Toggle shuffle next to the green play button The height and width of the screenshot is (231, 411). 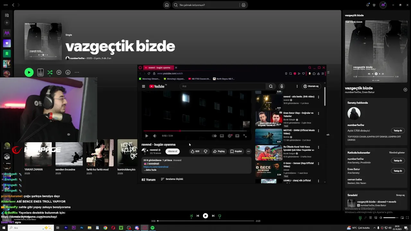click(50, 73)
